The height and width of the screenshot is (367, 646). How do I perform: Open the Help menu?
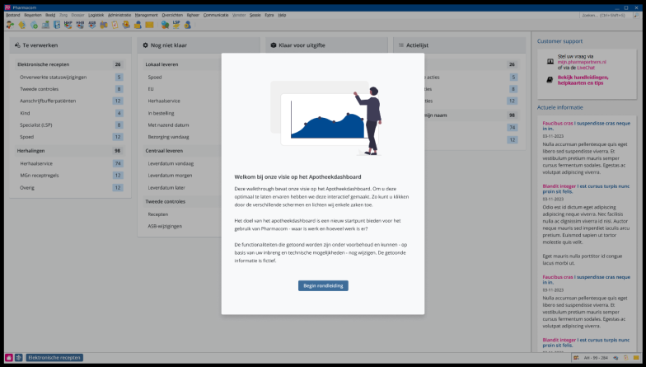[282, 15]
